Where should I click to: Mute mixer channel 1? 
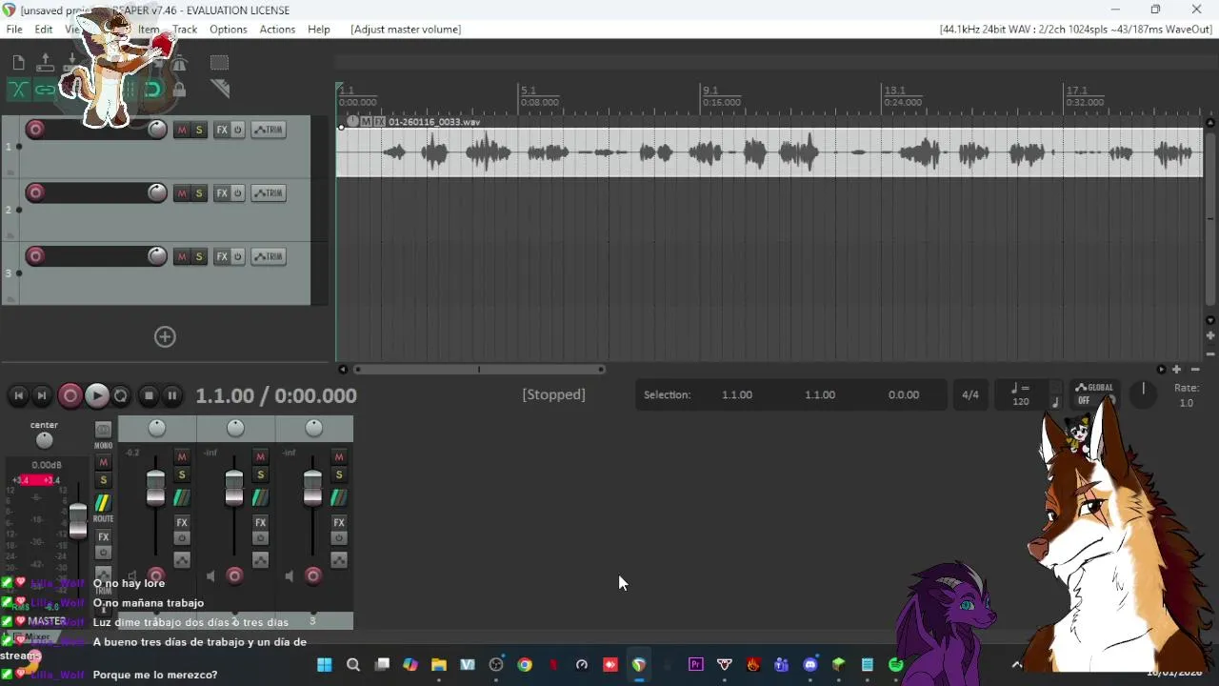click(182, 457)
